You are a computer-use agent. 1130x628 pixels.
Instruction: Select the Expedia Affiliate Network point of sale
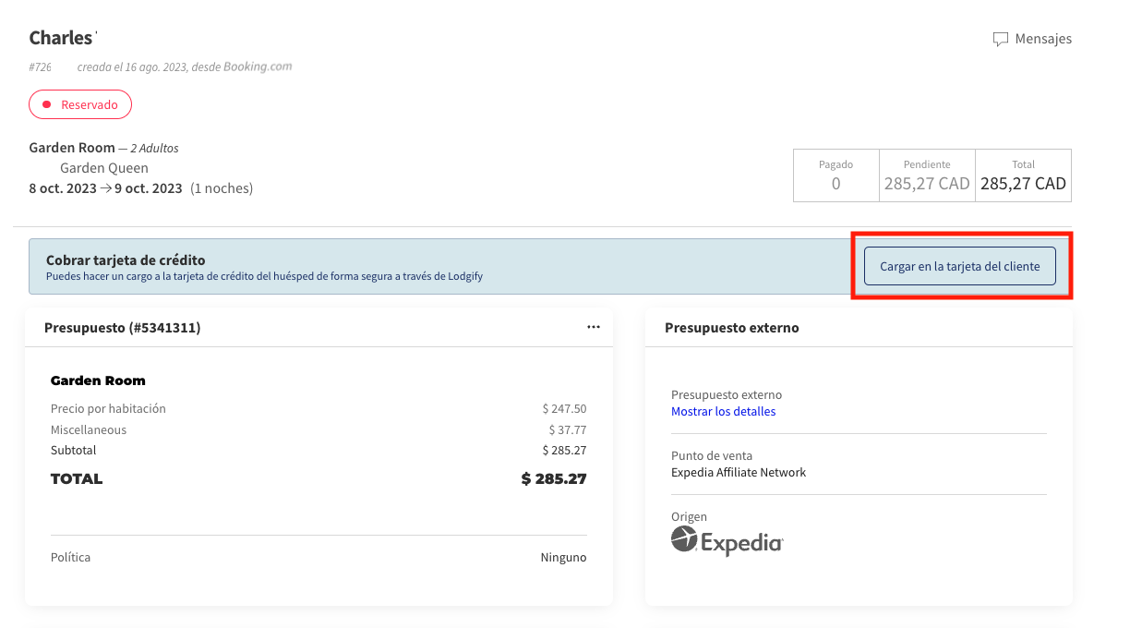click(738, 471)
